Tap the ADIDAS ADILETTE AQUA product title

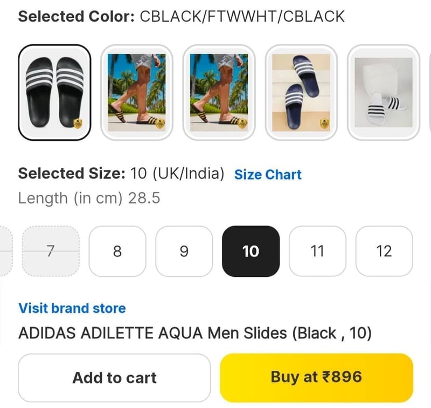195,333
